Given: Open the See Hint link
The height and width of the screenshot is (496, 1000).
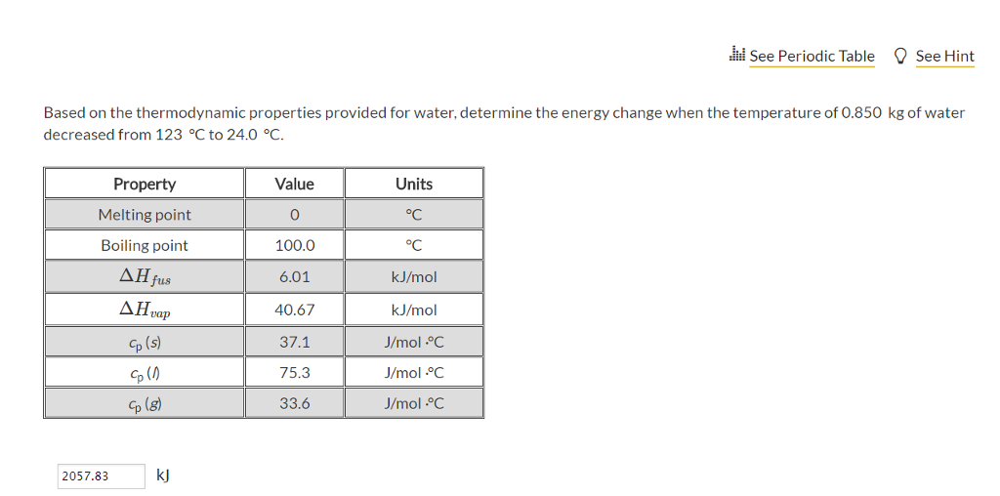Looking at the screenshot, I should pyautogui.click(x=944, y=57).
